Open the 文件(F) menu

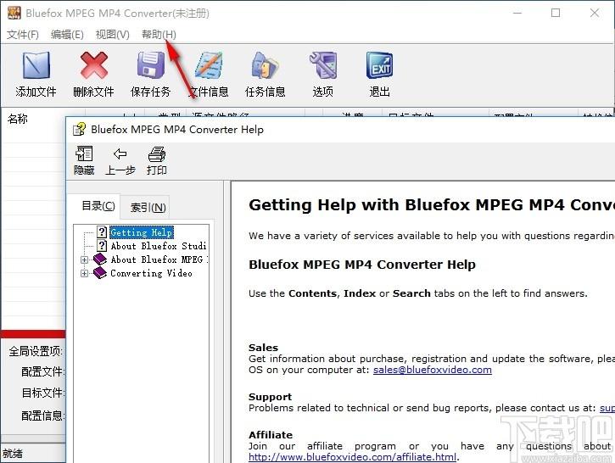pyautogui.click(x=23, y=35)
